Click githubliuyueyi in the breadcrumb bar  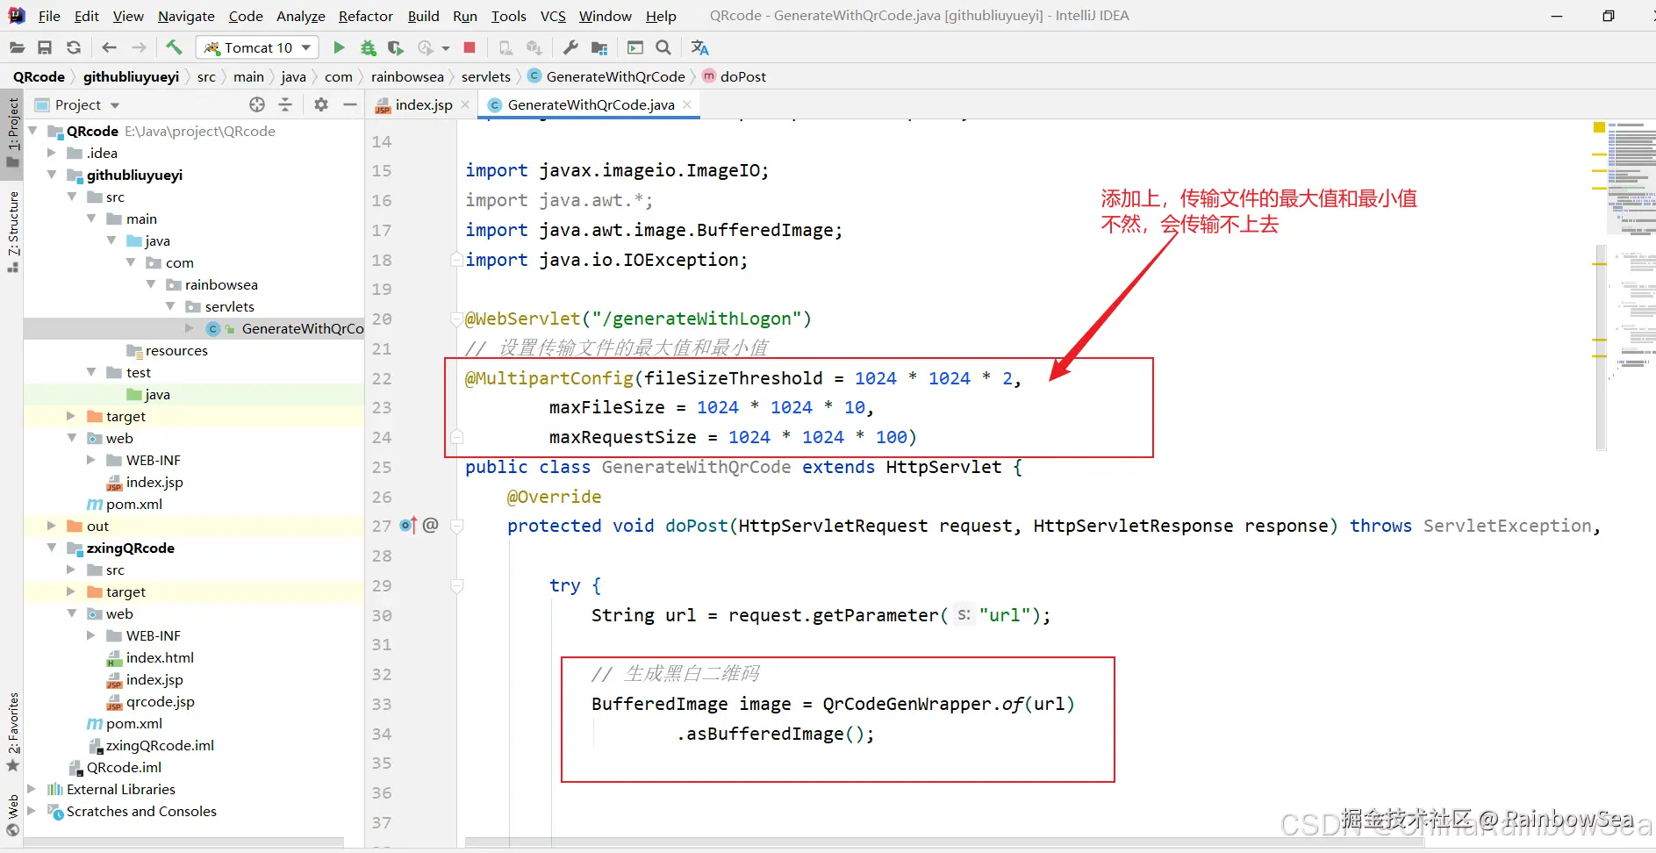(x=131, y=76)
